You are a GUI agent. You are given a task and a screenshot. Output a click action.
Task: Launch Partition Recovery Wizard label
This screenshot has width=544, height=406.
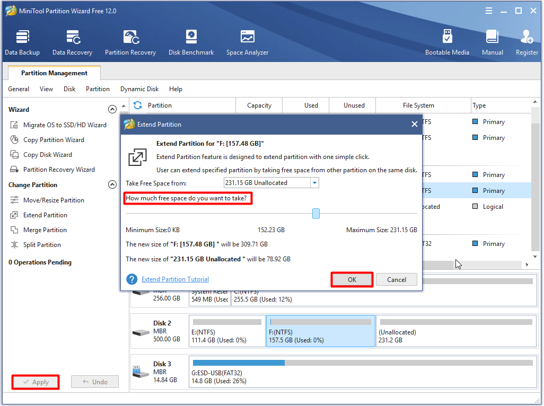(59, 170)
